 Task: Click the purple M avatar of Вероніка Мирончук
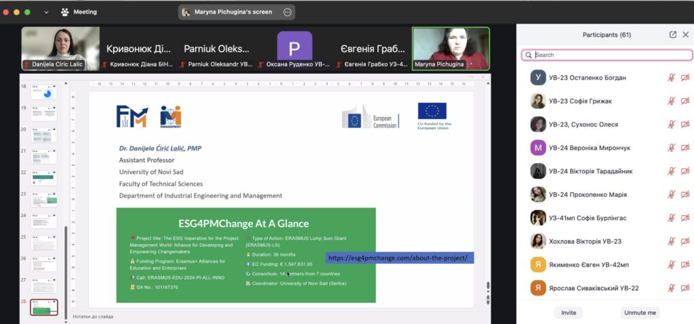[538, 147]
